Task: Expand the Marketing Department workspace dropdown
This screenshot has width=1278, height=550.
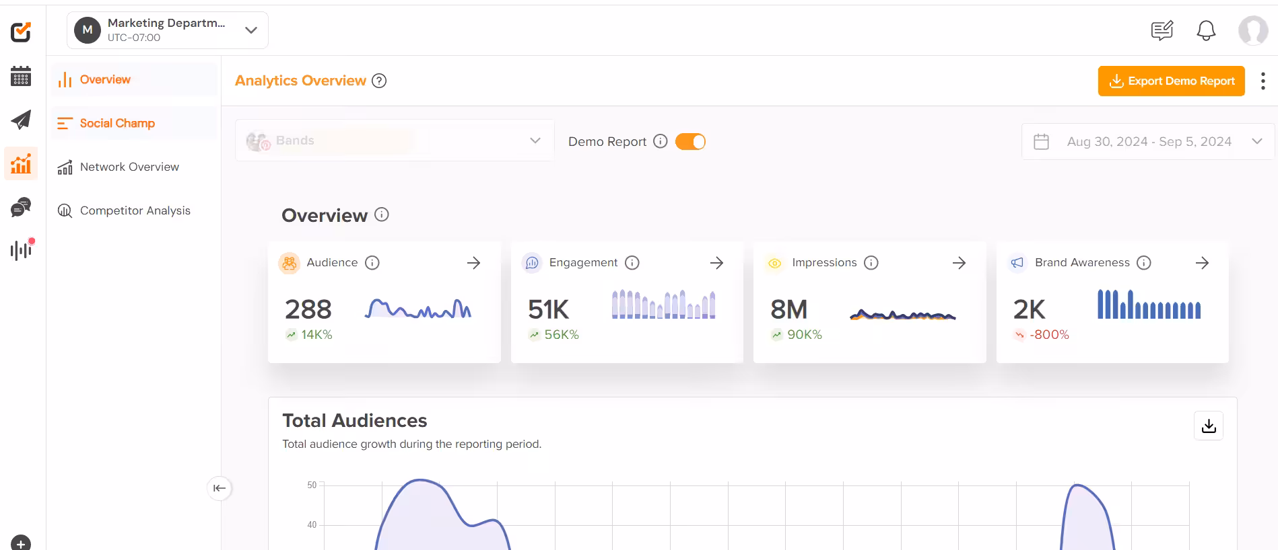Action: (x=168, y=30)
